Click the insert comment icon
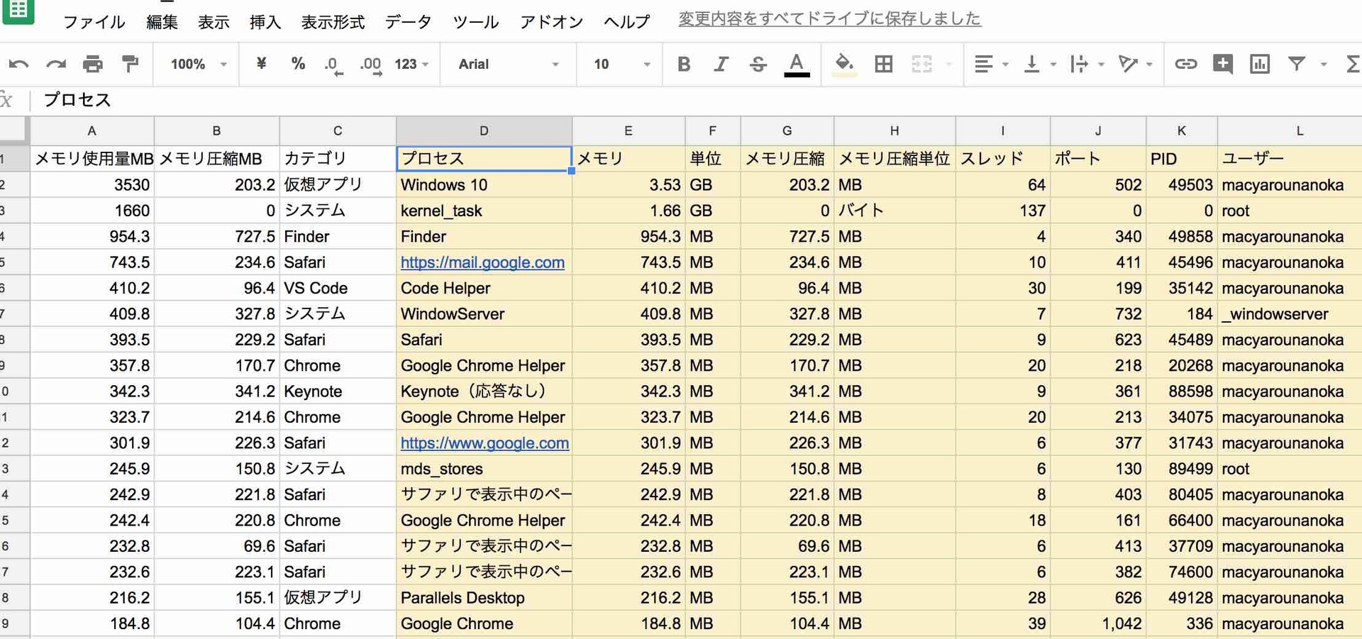Image resolution: width=1362 pixels, height=639 pixels. pyautogui.click(x=1223, y=65)
